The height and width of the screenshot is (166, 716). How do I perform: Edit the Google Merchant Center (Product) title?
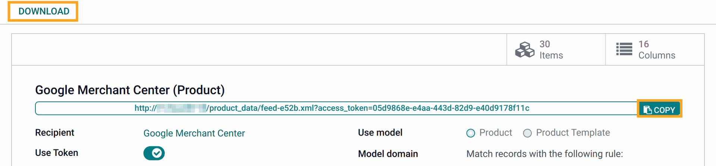[130, 90]
